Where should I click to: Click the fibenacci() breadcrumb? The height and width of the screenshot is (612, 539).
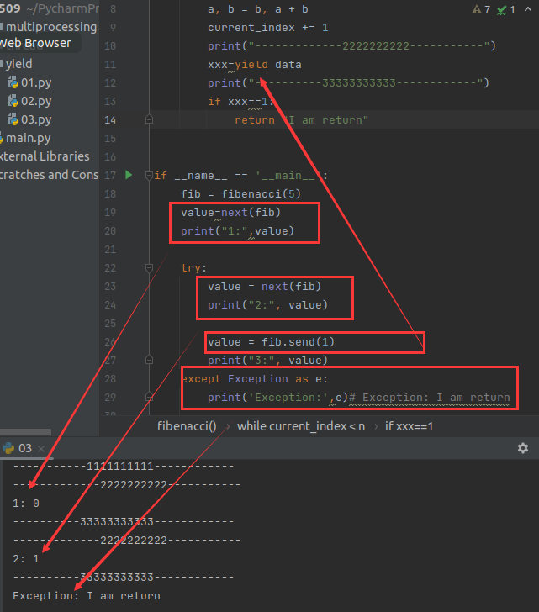pos(187,426)
